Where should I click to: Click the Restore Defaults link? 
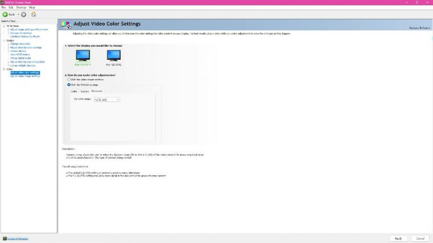420,28
